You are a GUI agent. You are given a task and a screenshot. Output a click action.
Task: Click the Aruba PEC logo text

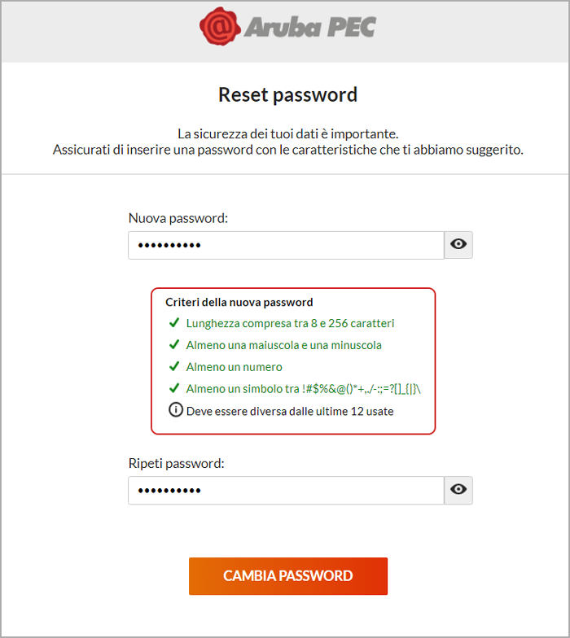pos(308,28)
